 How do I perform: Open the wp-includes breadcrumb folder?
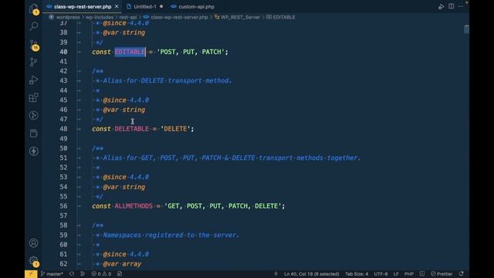(x=100, y=17)
